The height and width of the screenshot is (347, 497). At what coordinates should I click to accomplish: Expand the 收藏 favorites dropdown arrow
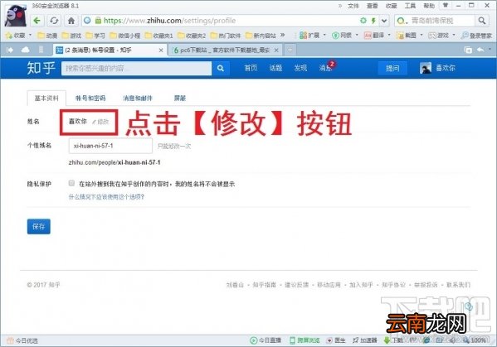pos(30,35)
